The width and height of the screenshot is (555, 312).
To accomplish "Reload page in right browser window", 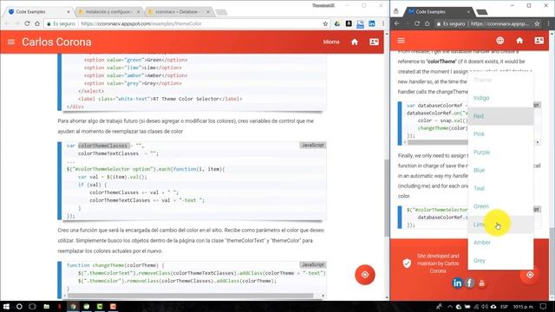I will tap(416, 23).
